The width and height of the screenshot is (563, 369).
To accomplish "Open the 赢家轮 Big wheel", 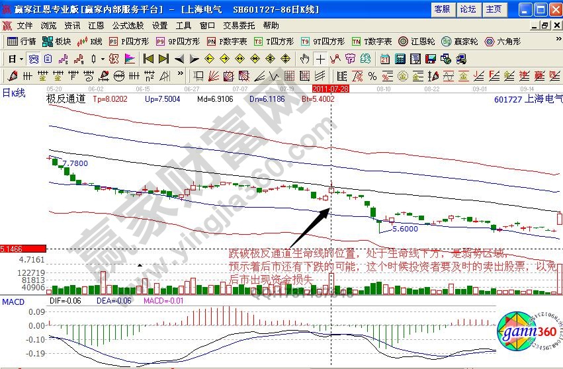I will coord(460,42).
